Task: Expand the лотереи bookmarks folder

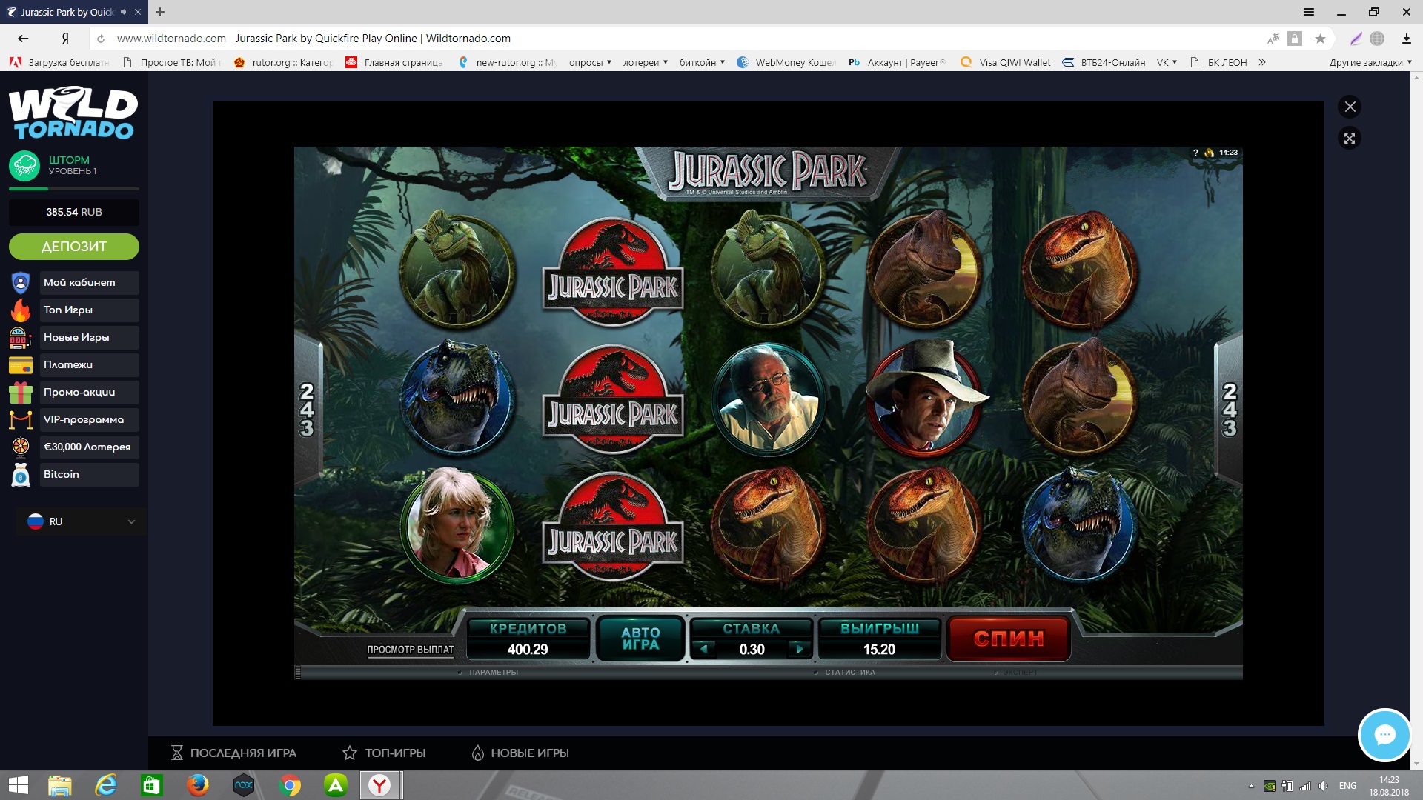Action: (x=645, y=62)
